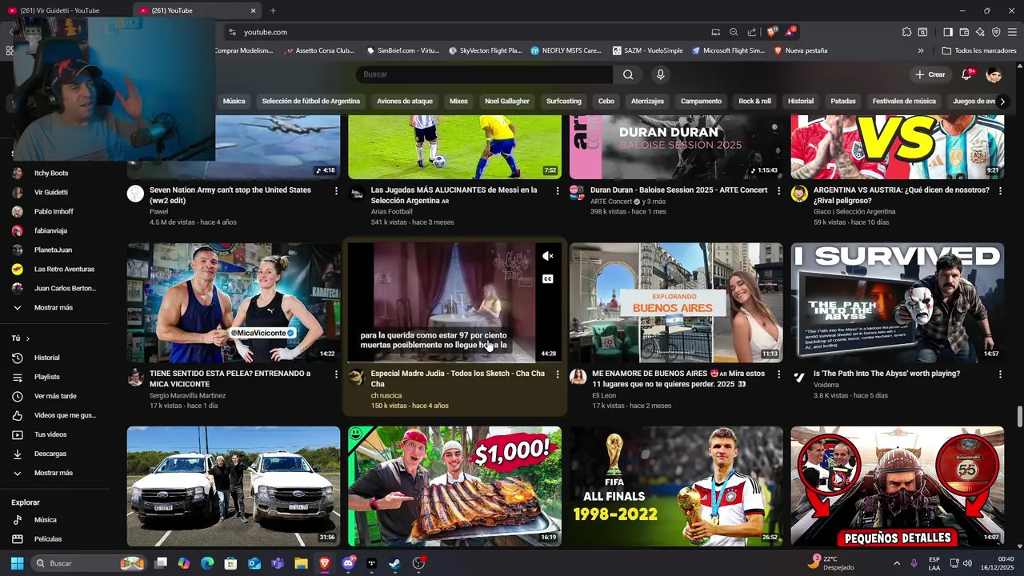Open File Explorer from the taskbar

pyautogui.click(x=301, y=563)
